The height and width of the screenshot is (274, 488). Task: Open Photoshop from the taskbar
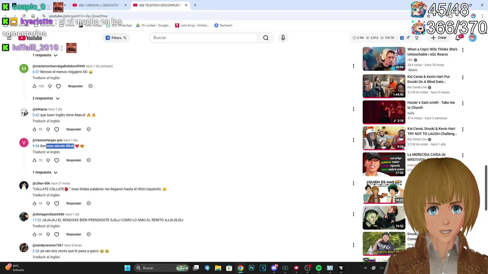[x=252, y=268]
